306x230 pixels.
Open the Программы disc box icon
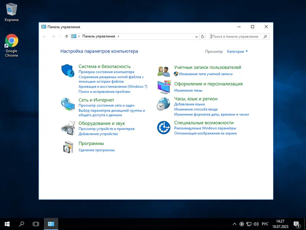[68, 147]
